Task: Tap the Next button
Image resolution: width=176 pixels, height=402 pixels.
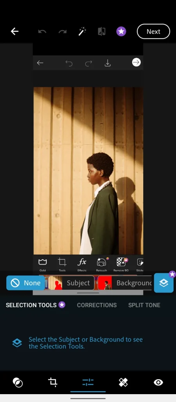Action: pyautogui.click(x=153, y=31)
